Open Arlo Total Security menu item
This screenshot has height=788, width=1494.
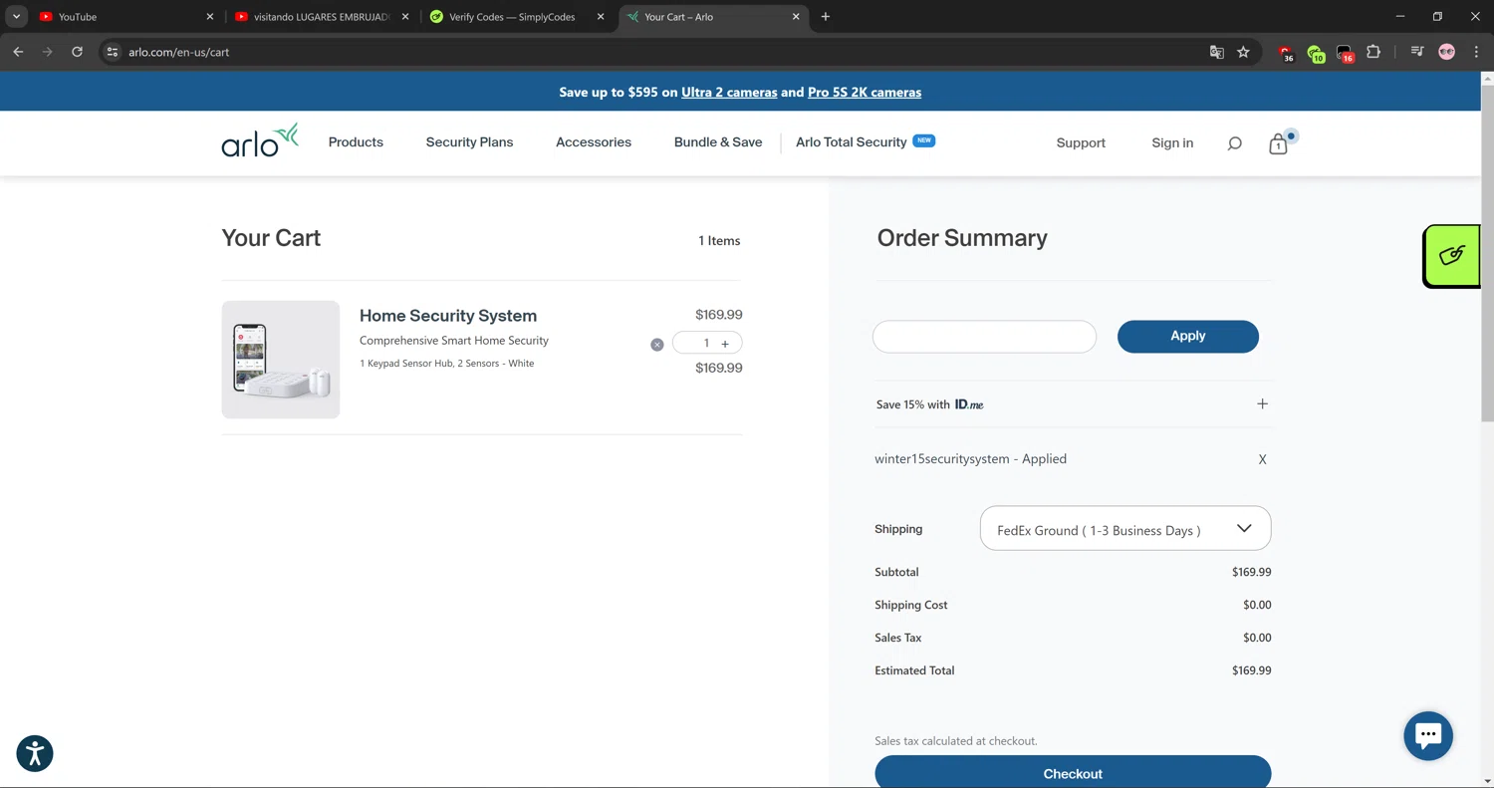865,142
